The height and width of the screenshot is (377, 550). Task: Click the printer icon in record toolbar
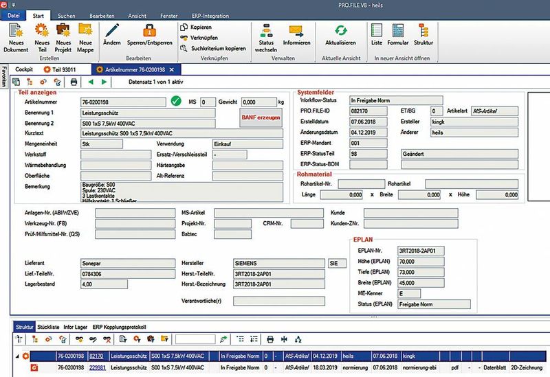coord(74,82)
